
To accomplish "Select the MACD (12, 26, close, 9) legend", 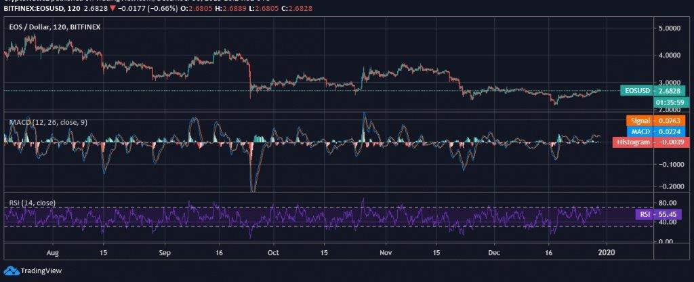I will pos(48,122).
